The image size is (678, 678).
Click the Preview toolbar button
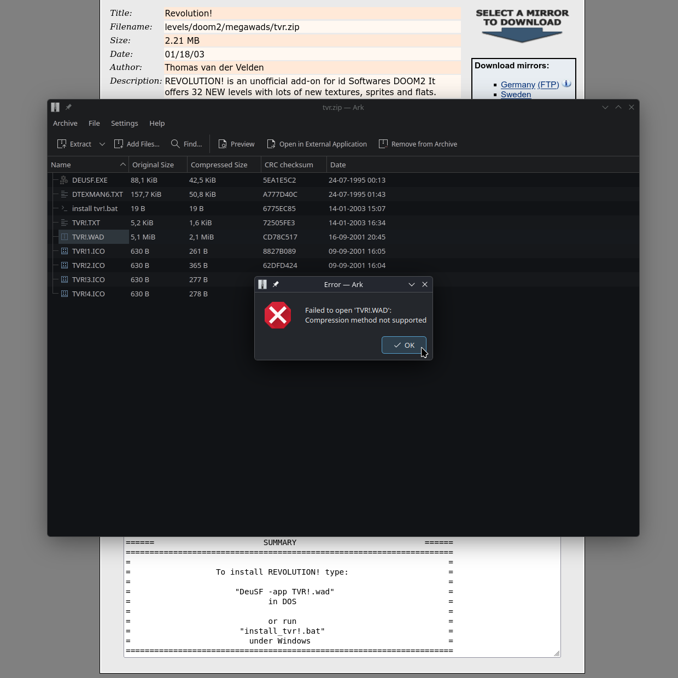236,144
